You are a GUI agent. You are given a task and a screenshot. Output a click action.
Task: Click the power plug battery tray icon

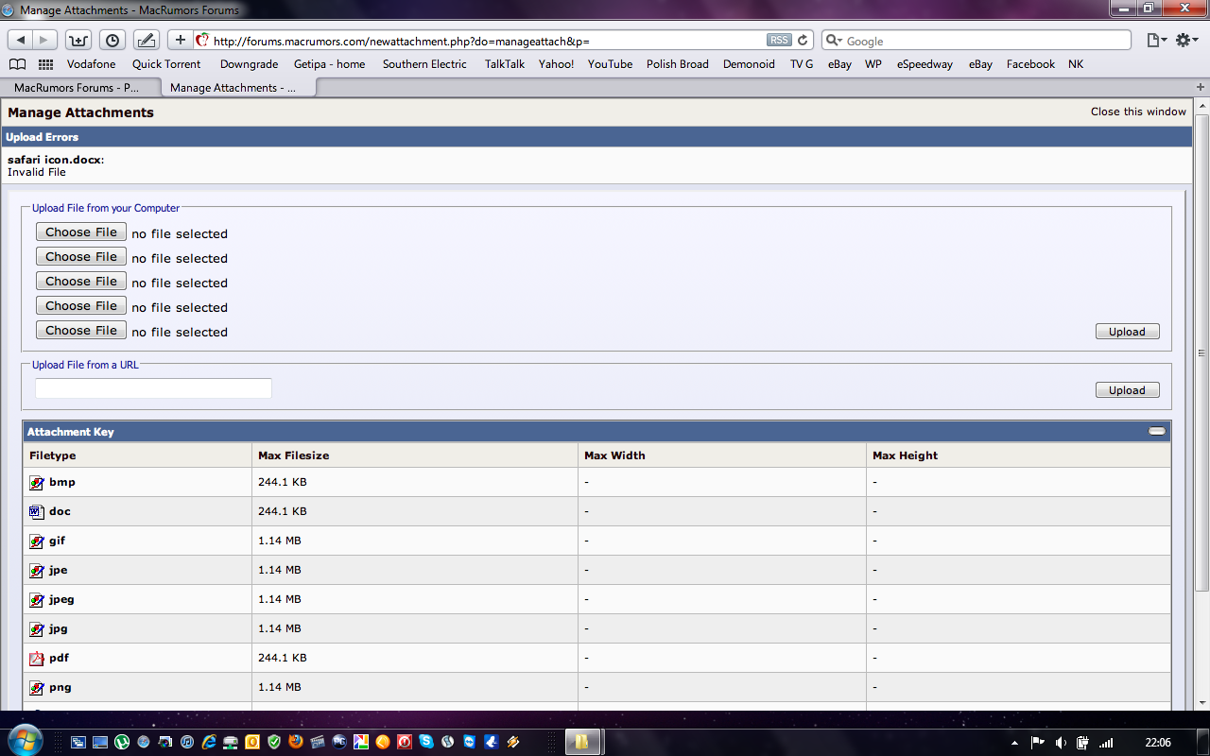tap(1083, 743)
